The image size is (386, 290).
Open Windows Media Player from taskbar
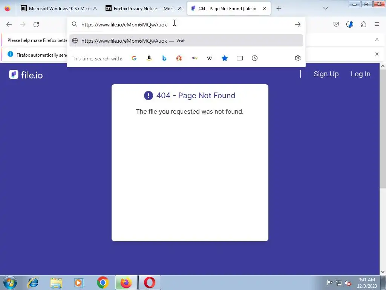pyautogui.click(x=79, y=282)
